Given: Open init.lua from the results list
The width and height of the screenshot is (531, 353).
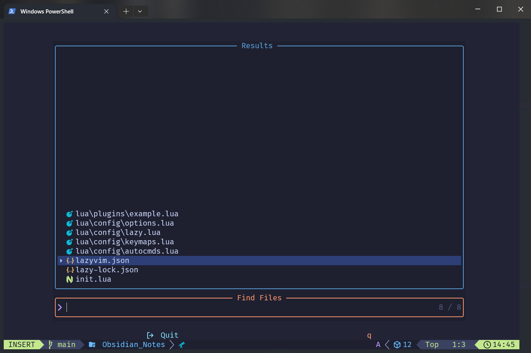Looking at the screenshot, I should coord(93,279).
